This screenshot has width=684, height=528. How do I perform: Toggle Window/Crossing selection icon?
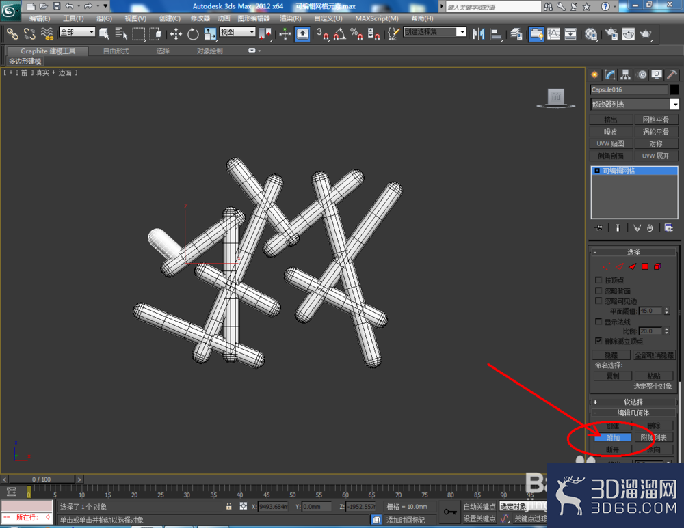tap(155, 34)
